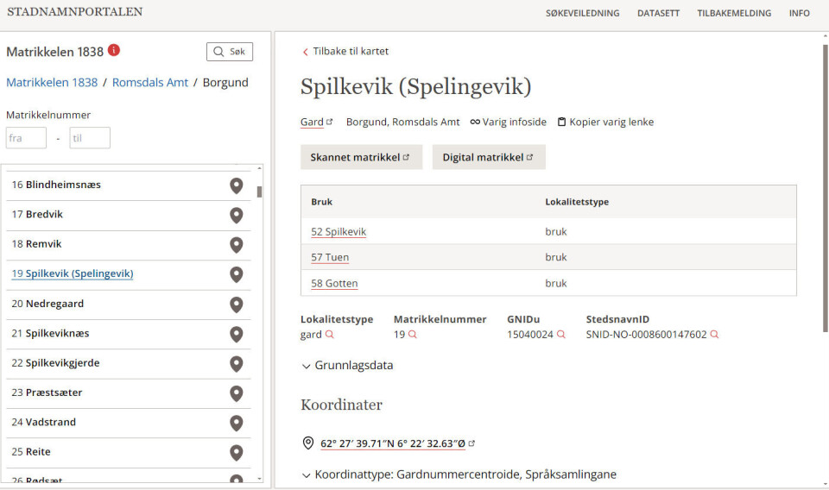This screenshot has width=829, height=490.
Task: Click the red info icon beside Matrikkelen 1838
Action: click(x=114, y=51)
